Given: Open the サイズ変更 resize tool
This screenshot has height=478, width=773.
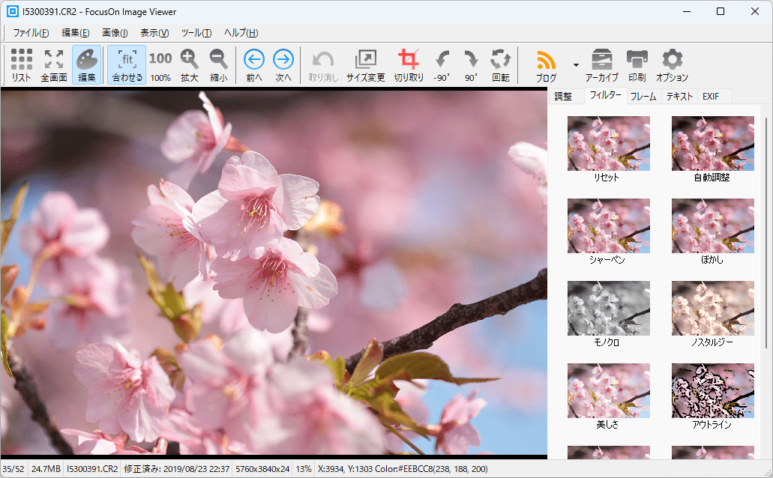Looking at the screenshot, I should [x=365, y=65].
